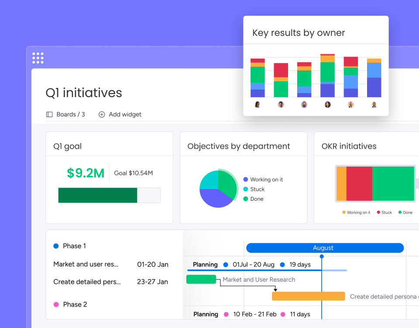This screenshot has width=419, height=328.
Task: Click the 01-20 Jan date cell
Action: click(153, 265)
